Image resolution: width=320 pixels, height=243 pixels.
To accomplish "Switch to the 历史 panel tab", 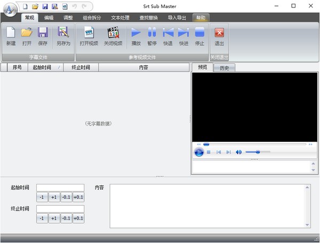I will (225, 68).
